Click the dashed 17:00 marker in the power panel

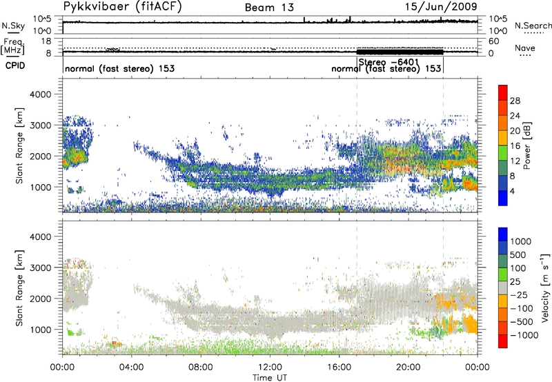(x=357, y=145)
